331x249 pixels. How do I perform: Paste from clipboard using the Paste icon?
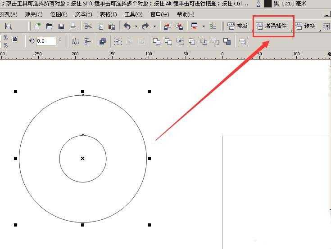click(112, 27)
